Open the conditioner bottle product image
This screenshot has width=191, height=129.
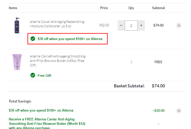[x=17, y=25]
